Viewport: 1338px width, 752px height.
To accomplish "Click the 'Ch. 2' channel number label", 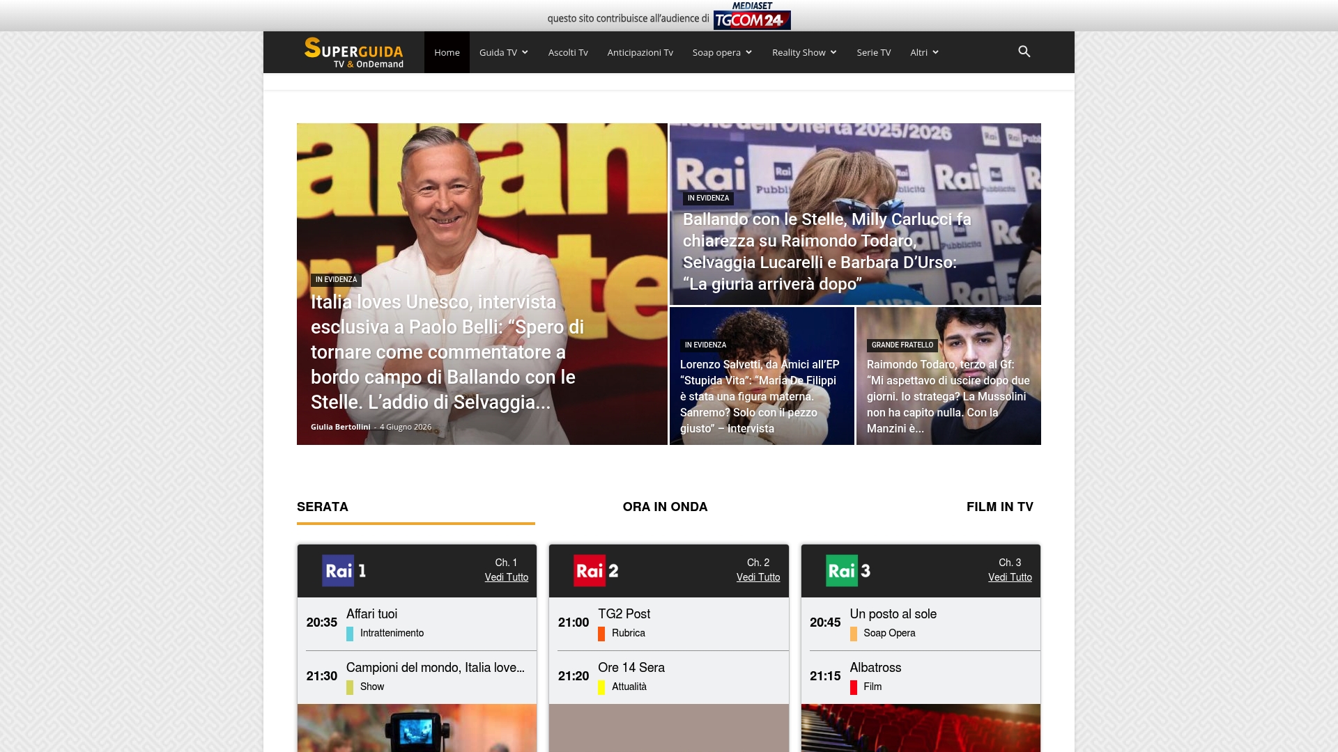I will pyautogui.click(x=758, y=563).
